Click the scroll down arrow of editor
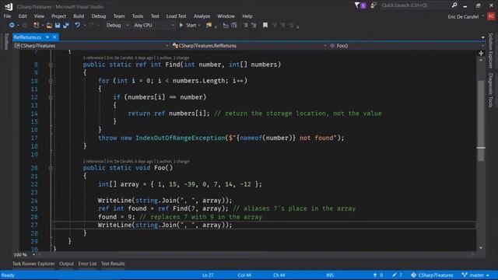This screenshot has width=498, height=280. (x=481, y=248)
